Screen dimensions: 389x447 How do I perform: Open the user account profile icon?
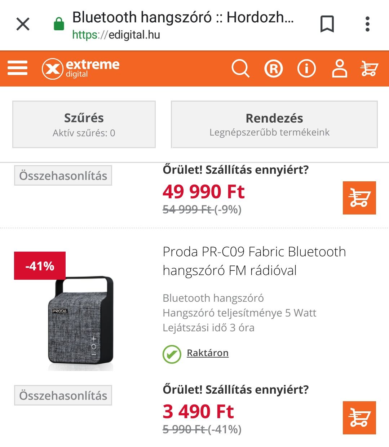[x=339, y=68]
